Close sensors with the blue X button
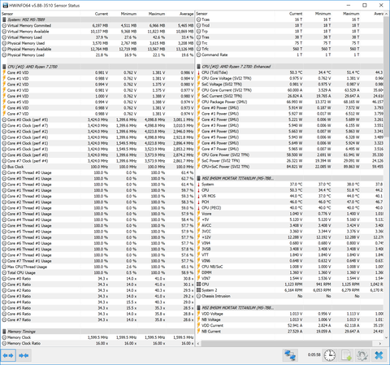This screenshot has width=390, height=365. point(379,355)
